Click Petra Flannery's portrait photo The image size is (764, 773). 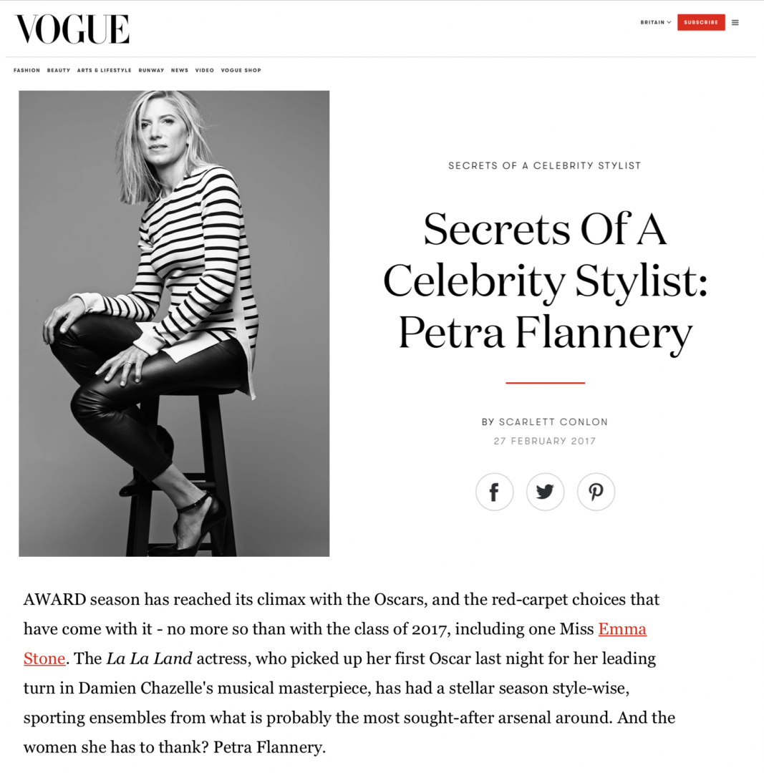174,324
